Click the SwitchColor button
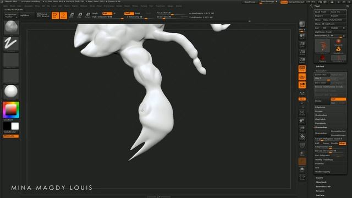The image size is (352, 198). (x=10, y=132)
